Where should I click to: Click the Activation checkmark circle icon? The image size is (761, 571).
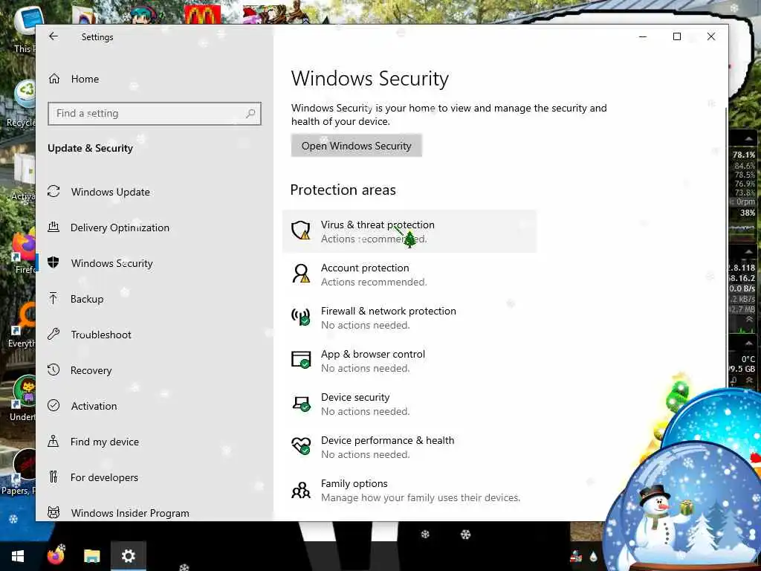click(54, 405)
